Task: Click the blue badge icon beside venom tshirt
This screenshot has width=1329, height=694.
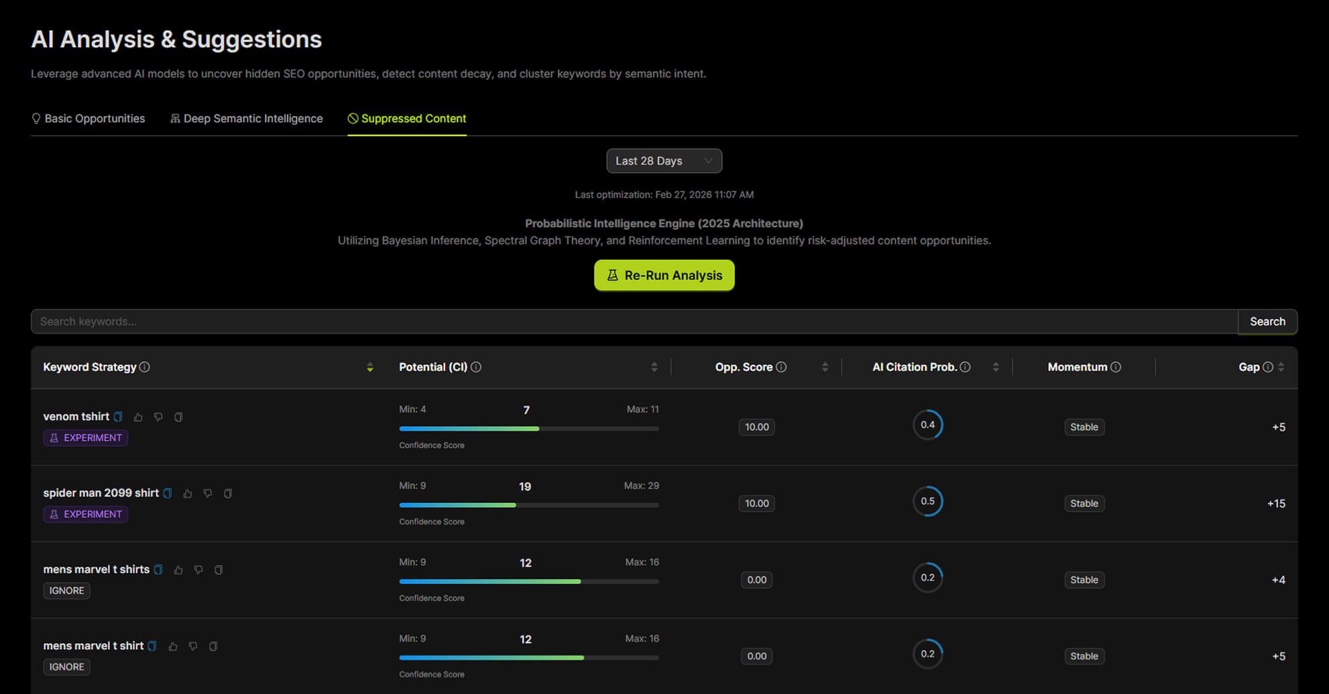Action: [117, 417]
